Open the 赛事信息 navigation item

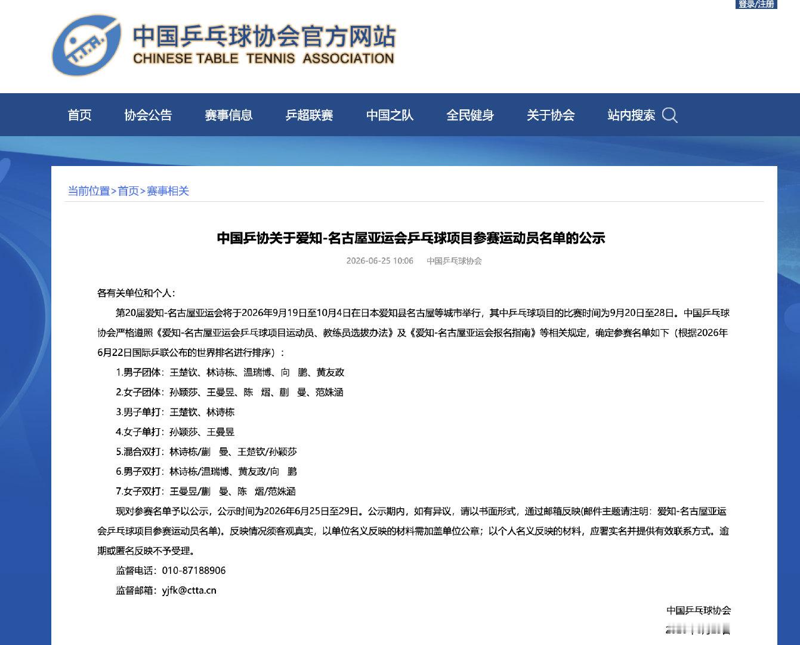[x=228, y=115]
